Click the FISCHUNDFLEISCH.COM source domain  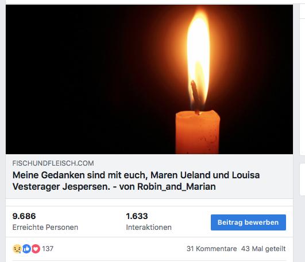(x=53, y=163)
